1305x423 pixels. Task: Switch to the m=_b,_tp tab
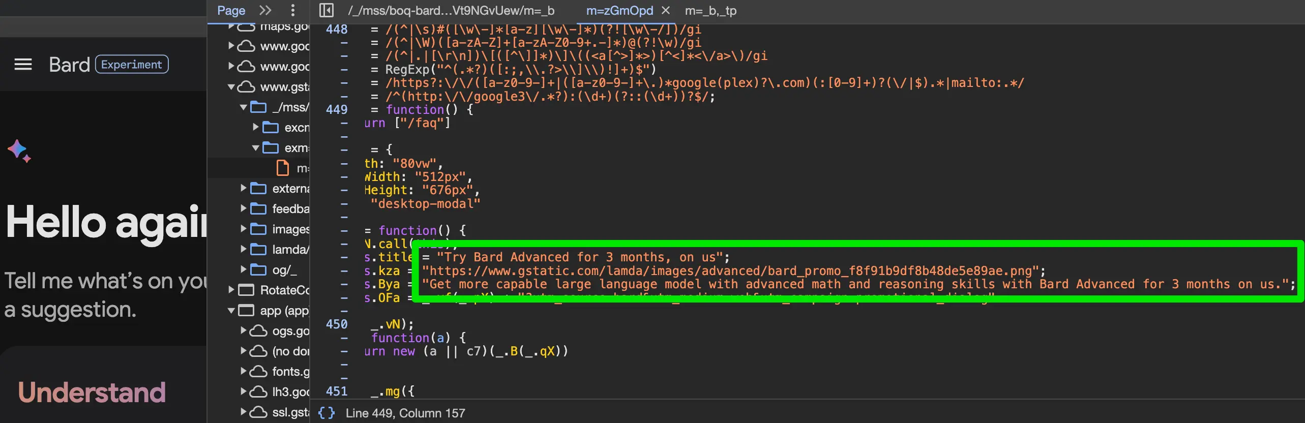point(710,10)
